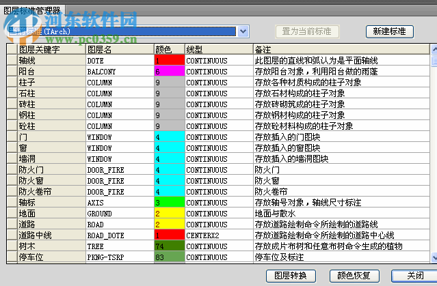Click the 备注 column header
This screenshot has height=286, width=437.
[x=341, y=49]
